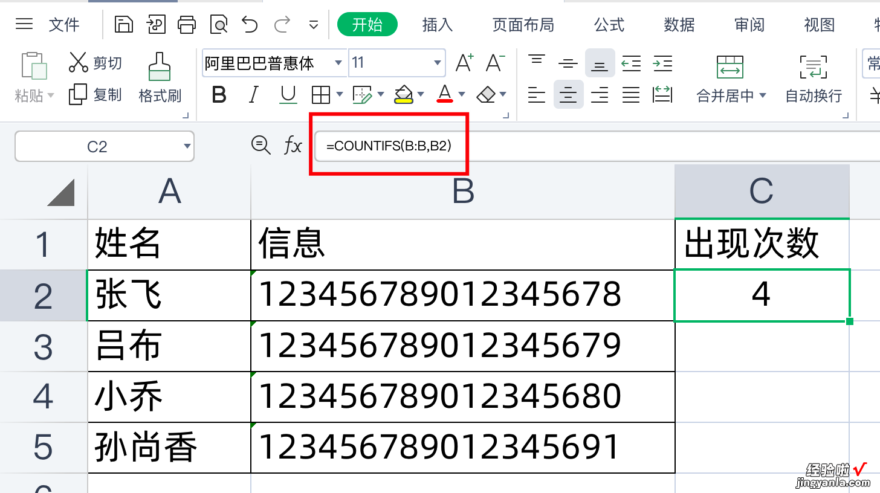Apply cell borders icon

pos(320,94)
